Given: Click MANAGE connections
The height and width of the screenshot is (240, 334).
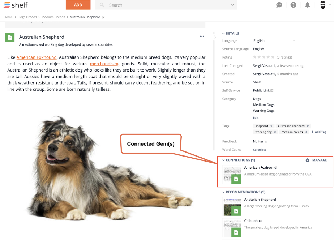Looking at the screenshot, I should click(320, 160).
